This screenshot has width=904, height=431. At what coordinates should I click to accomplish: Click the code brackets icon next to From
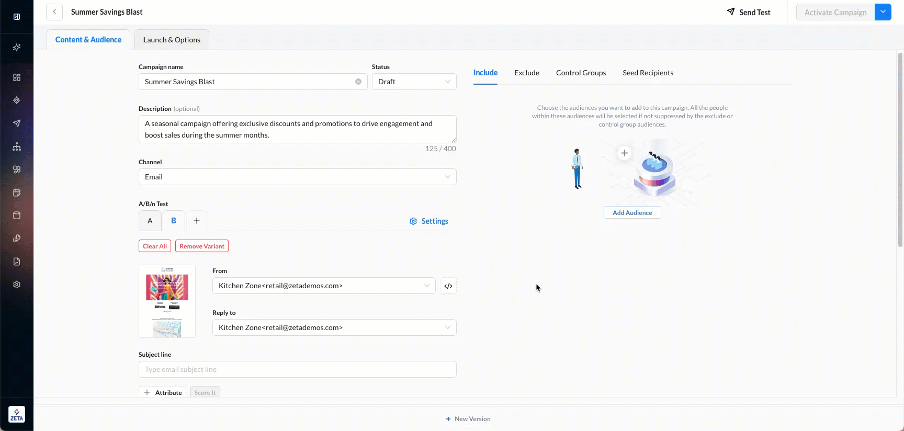point(448,286)
